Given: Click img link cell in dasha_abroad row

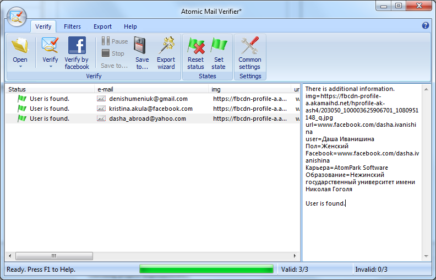Looking at the screenshot, I should pos(250,119).
